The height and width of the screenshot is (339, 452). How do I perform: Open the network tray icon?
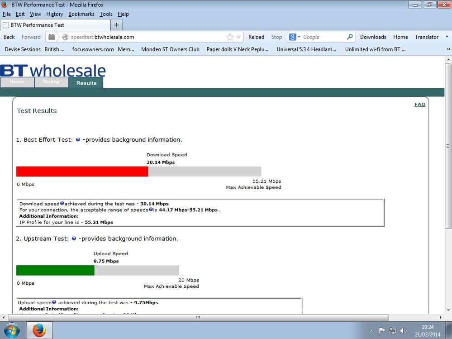coord(392,330)
